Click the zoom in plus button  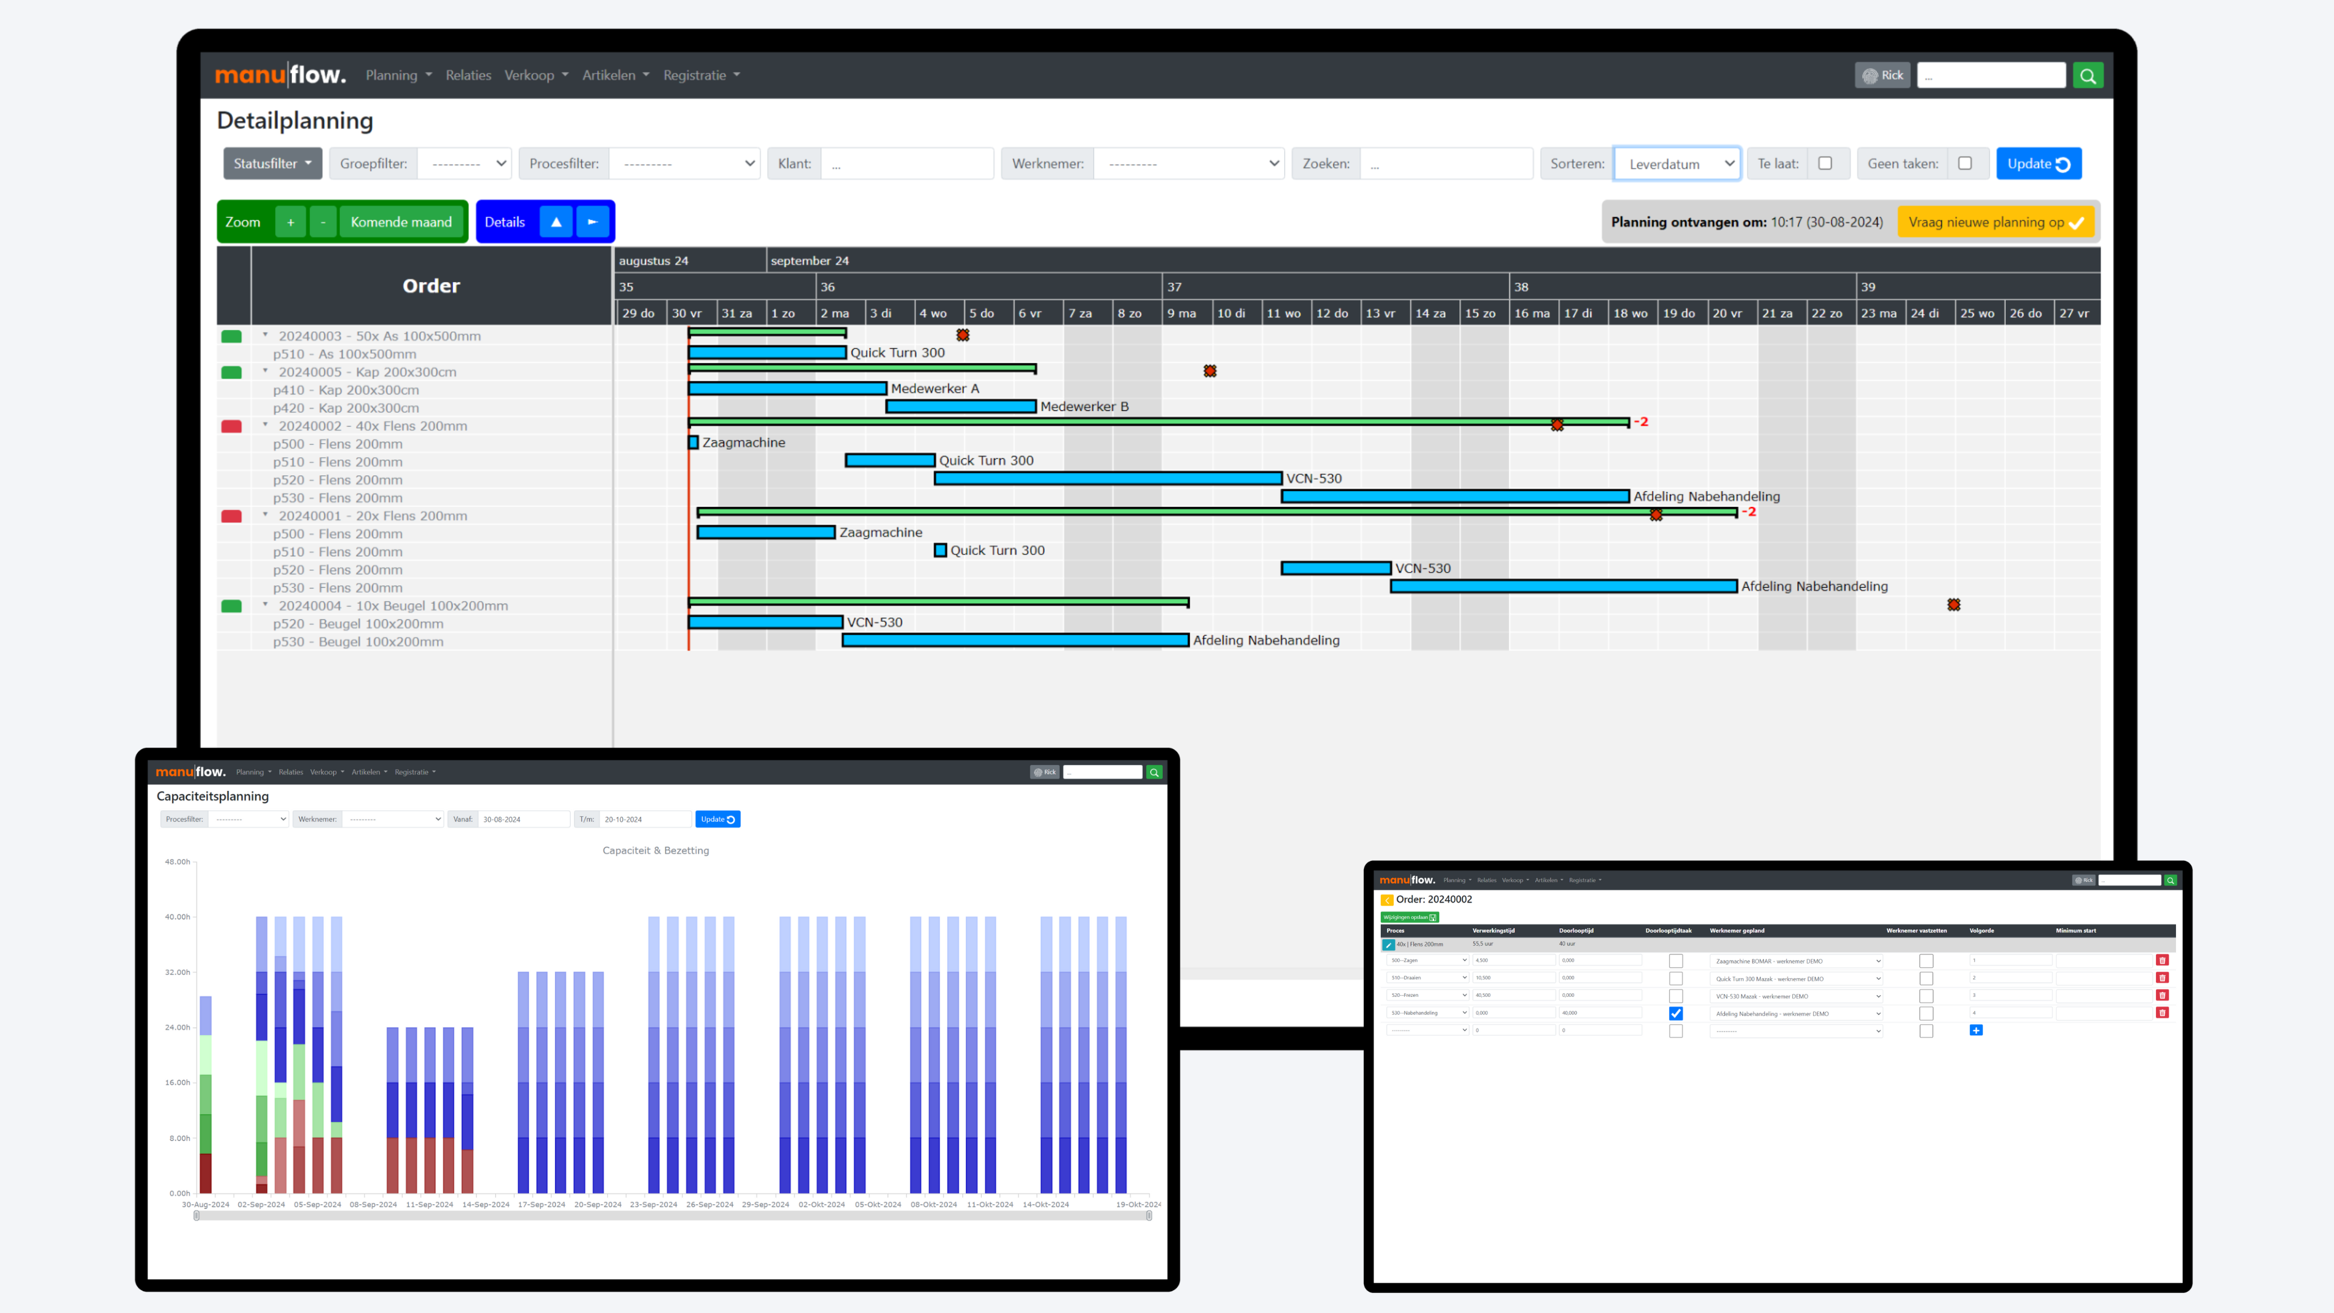click(x=290, y=222)
